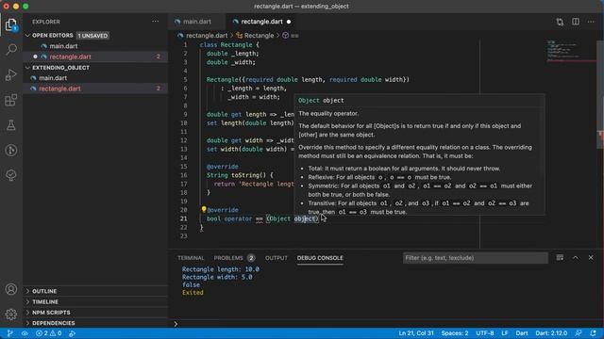The height and width of the screenshot is (339, 604).
Task: Open the Git graph view icon
Action: (x=11, y=151)
